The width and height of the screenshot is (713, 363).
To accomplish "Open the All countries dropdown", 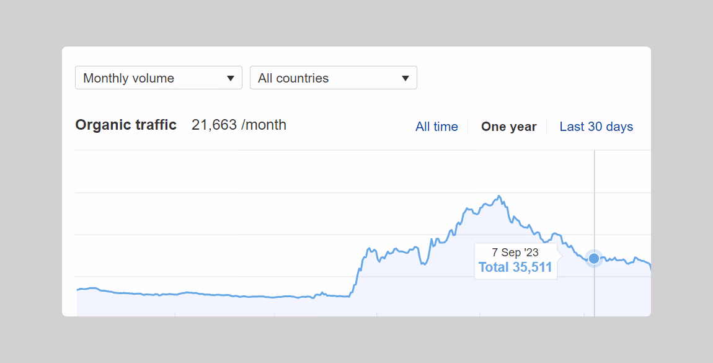I will click(x=334, y=78).
